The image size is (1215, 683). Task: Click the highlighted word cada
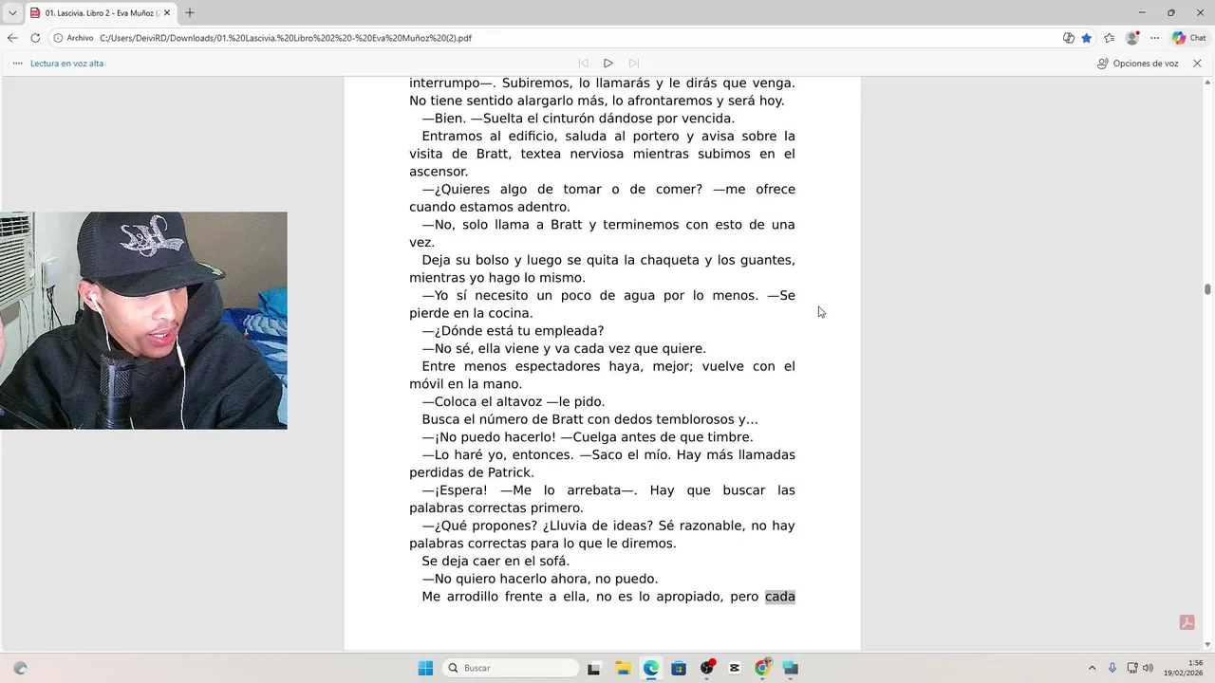pos(780,597)
